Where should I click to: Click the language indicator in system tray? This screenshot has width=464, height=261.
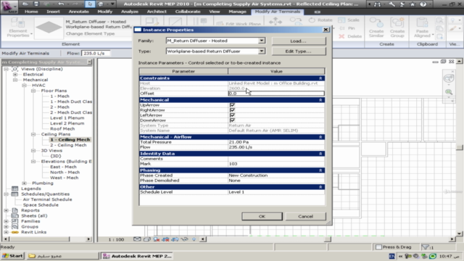pos(391,256)
